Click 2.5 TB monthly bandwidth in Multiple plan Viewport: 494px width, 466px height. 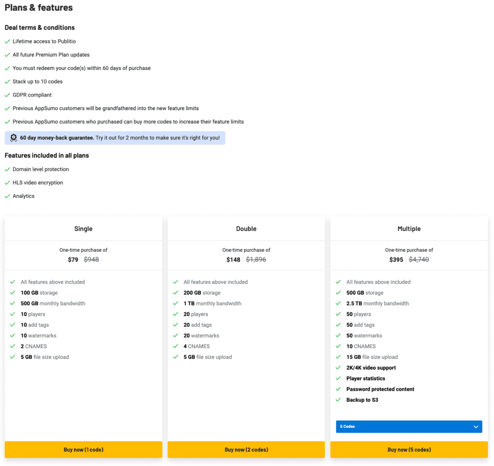click(x=377, y=303)
